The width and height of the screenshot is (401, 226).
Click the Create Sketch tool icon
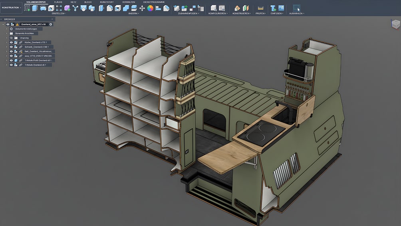(27, 8)
